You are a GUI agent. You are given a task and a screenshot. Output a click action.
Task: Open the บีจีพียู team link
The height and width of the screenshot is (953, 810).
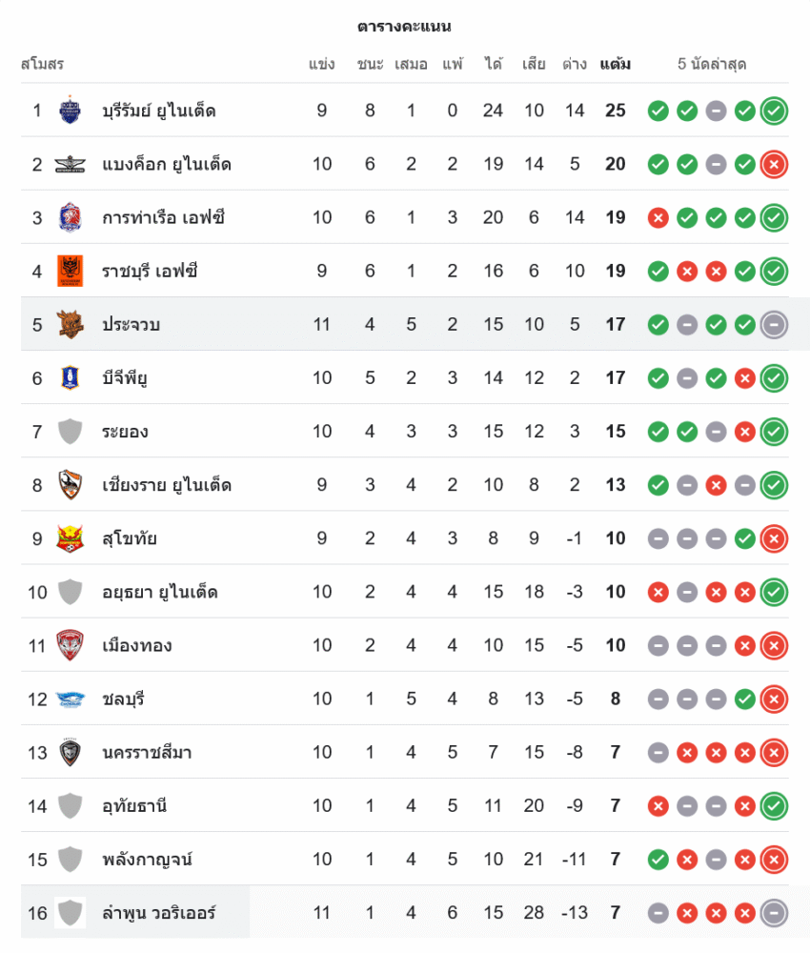(125, 378)
